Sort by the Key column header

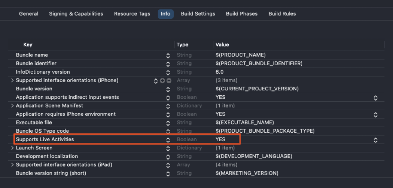tap(28, 45)
